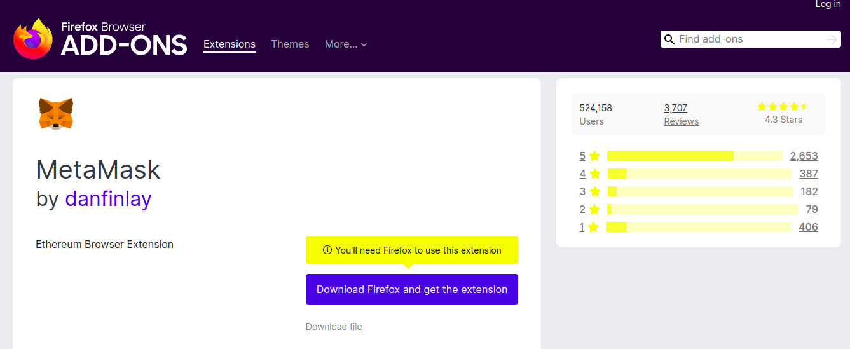Click the Find add-ons search field
Screen dimensions: 850x349
coord(750,39)
